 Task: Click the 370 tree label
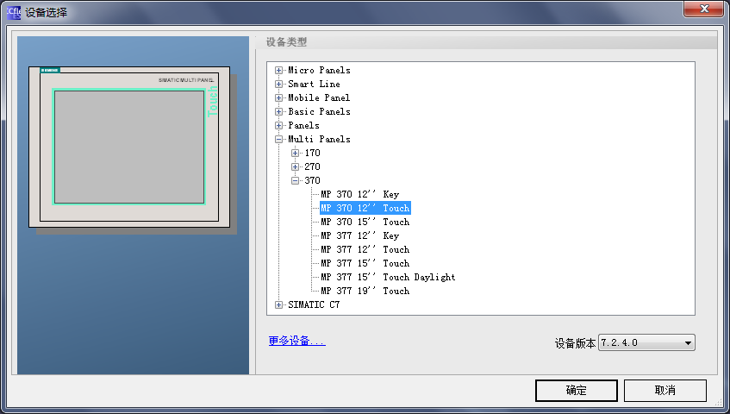pyautogui.click(x=312, y=180)
